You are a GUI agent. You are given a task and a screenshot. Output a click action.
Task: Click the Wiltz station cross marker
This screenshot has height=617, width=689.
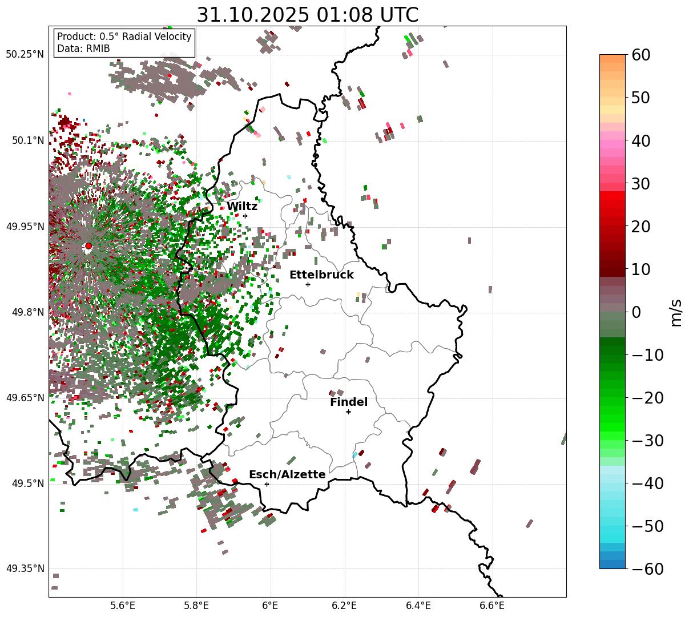click(245, 216)
